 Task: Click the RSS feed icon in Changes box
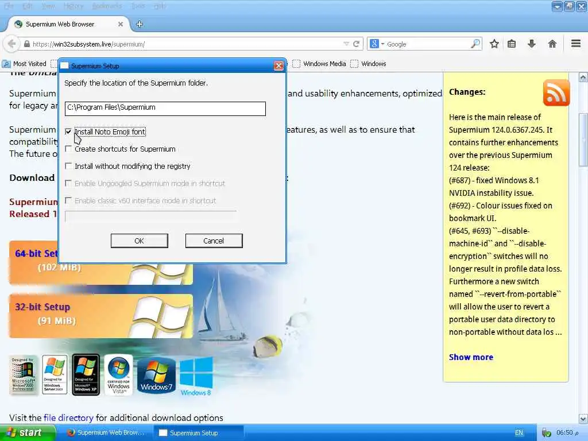[556, 92]
